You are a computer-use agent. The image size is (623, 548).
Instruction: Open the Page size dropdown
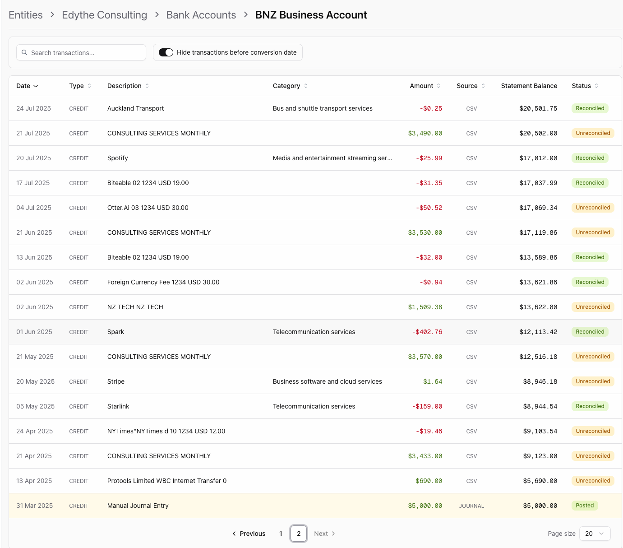click(x=594, y=534)
